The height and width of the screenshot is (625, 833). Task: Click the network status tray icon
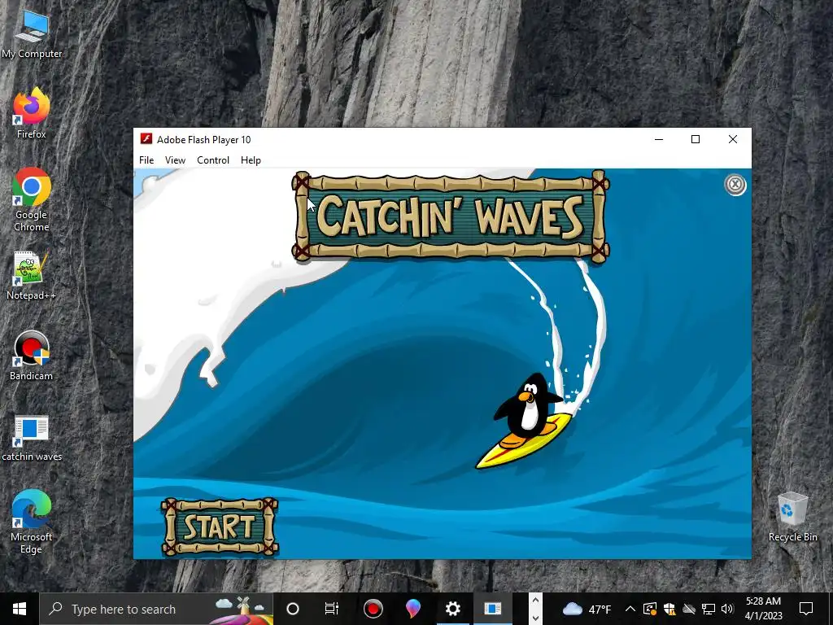pos(709,609)
